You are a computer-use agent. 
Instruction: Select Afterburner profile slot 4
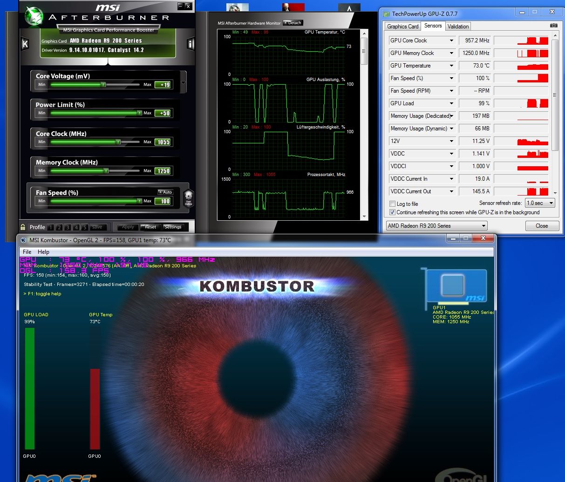click(76, 227)
